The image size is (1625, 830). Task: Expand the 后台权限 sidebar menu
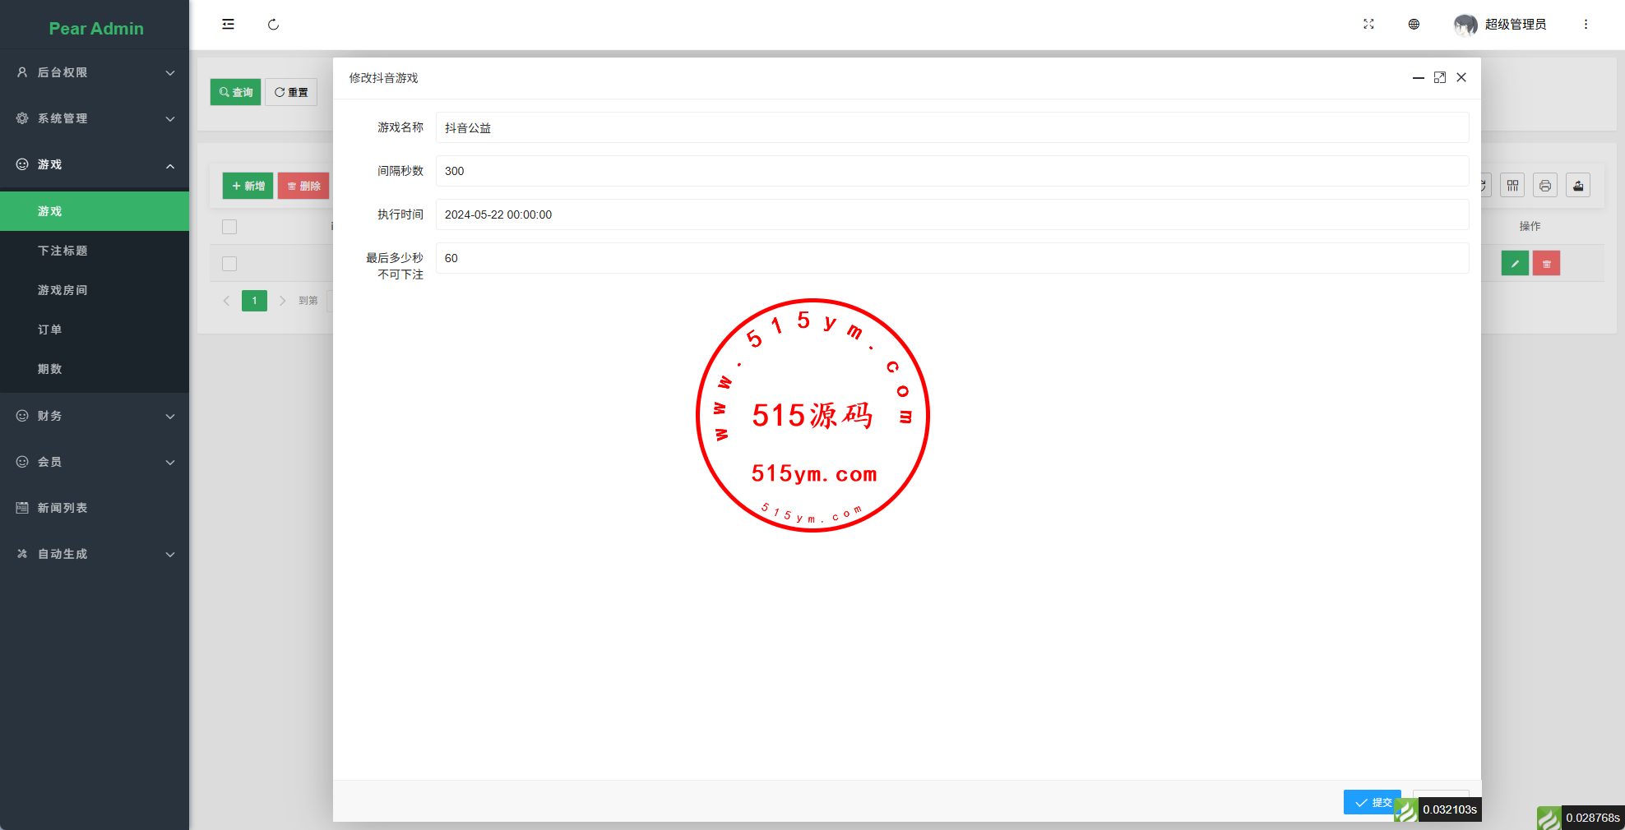tap(95, 72)
